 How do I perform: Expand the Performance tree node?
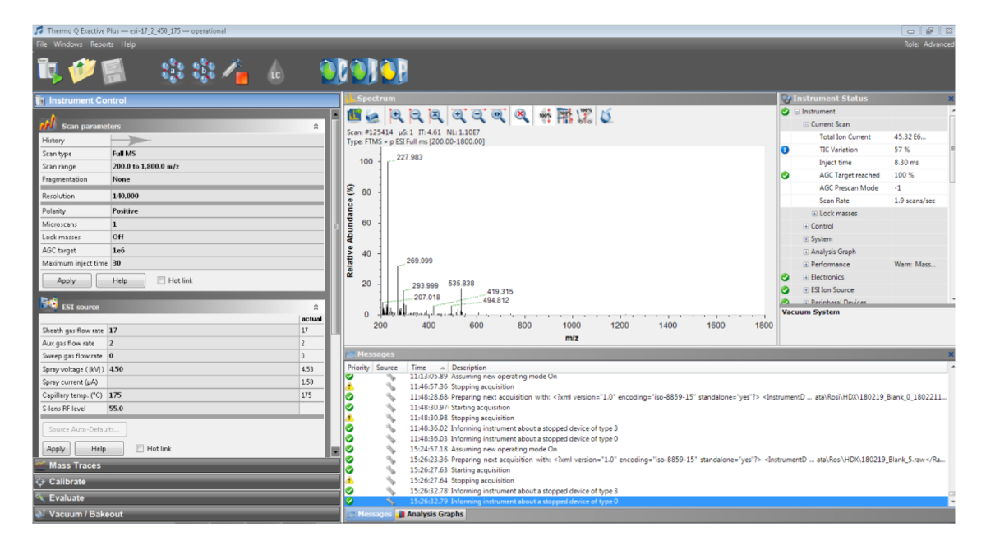click(x=806, y=265)
